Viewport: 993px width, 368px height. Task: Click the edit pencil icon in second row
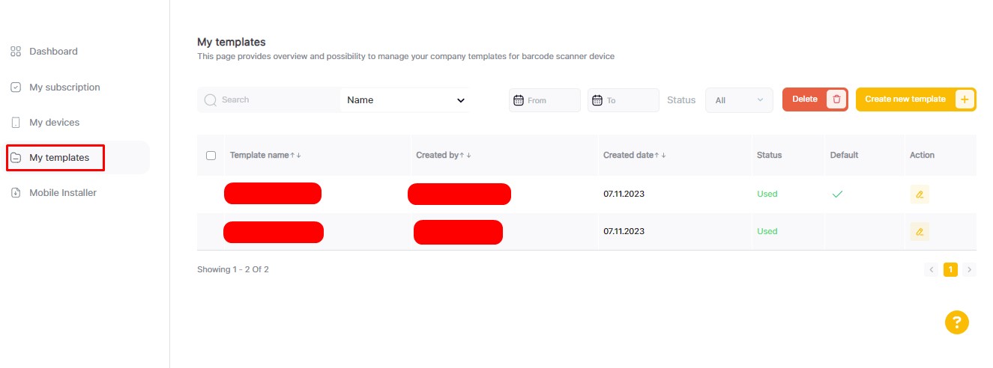pos(919,232)
